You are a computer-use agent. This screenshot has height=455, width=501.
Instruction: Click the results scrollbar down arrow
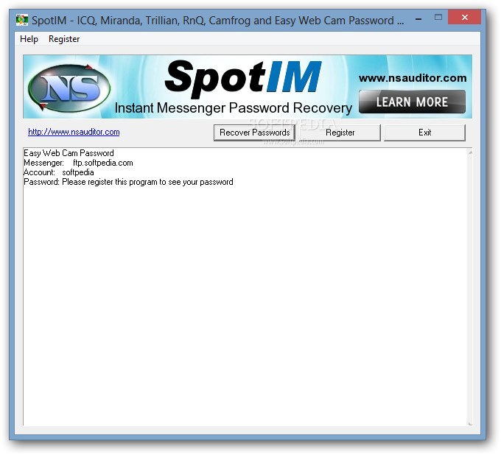[x=470, y=423]
